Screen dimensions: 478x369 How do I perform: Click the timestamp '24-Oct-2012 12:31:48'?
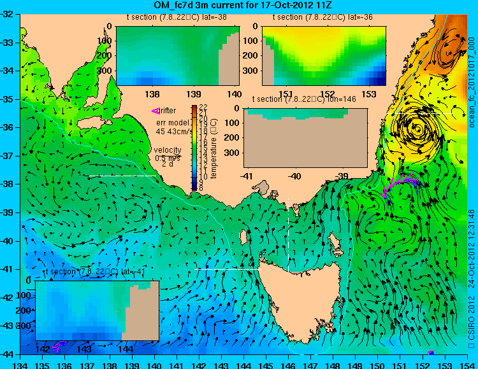point(472,249)
